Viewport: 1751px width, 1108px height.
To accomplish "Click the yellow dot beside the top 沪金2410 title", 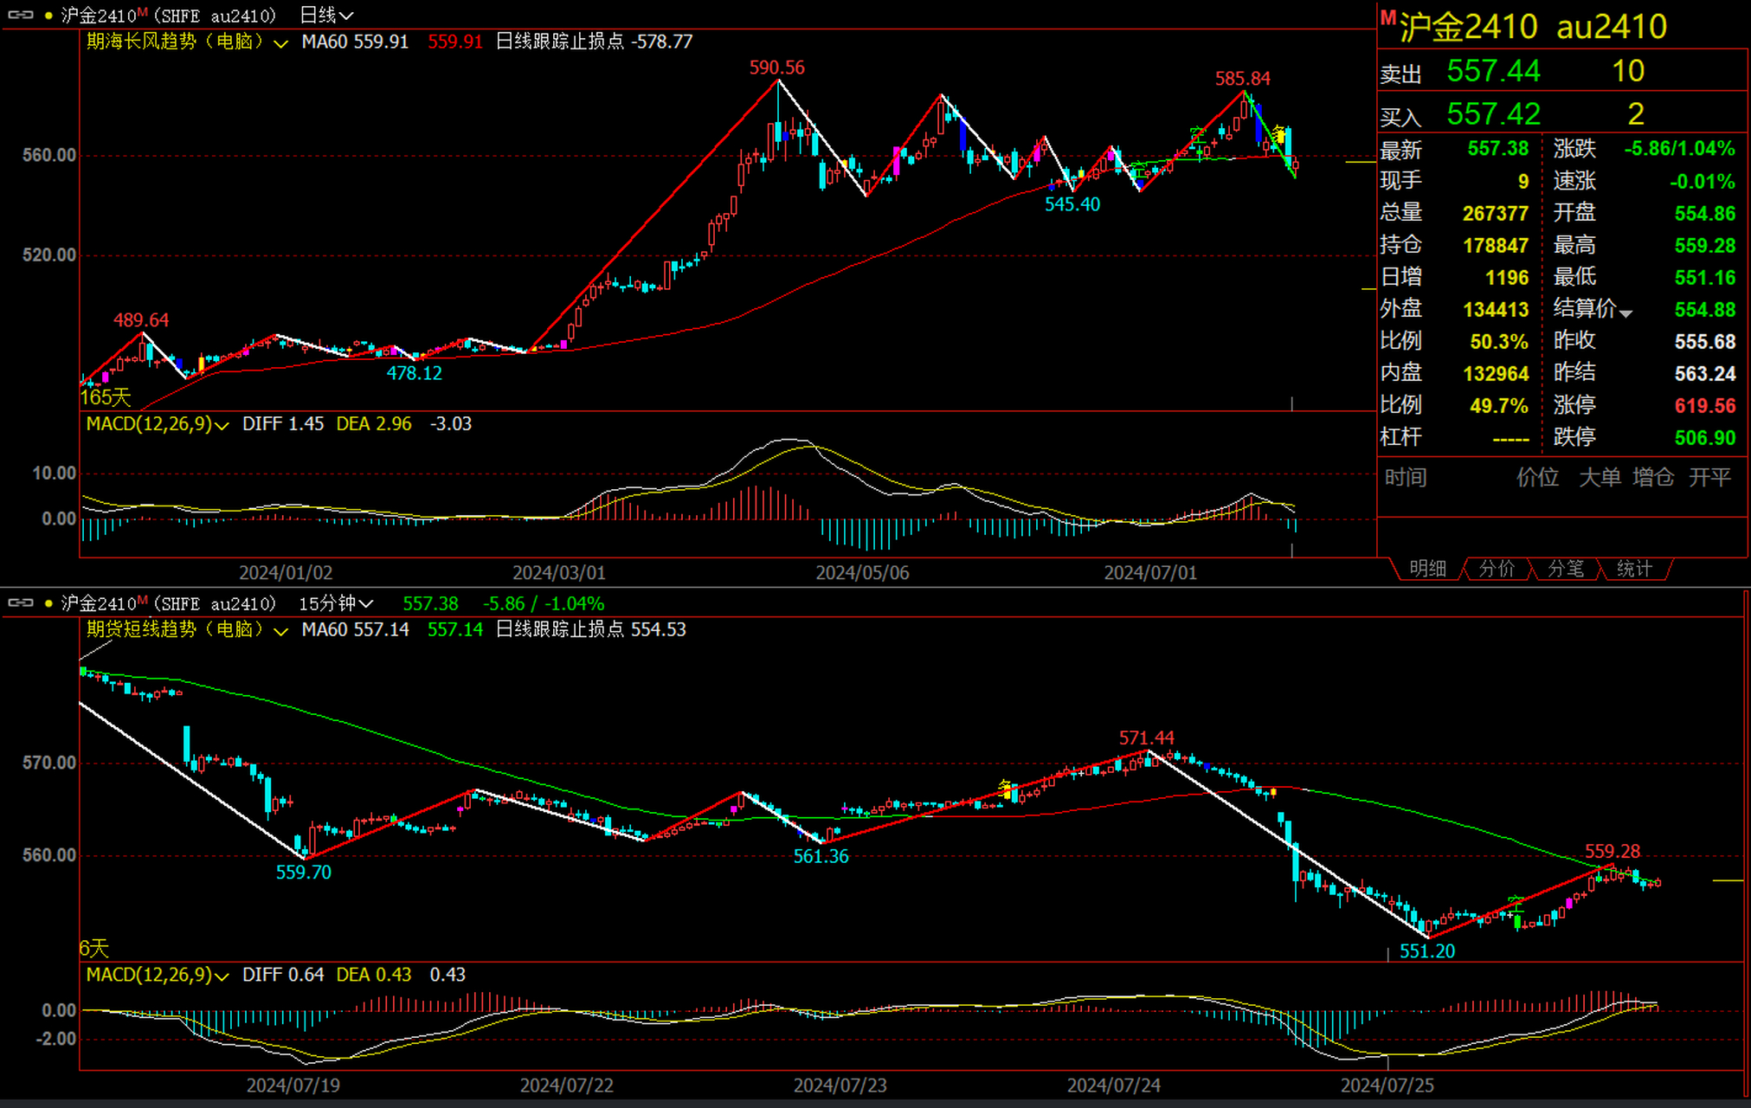I will [48, 16].
